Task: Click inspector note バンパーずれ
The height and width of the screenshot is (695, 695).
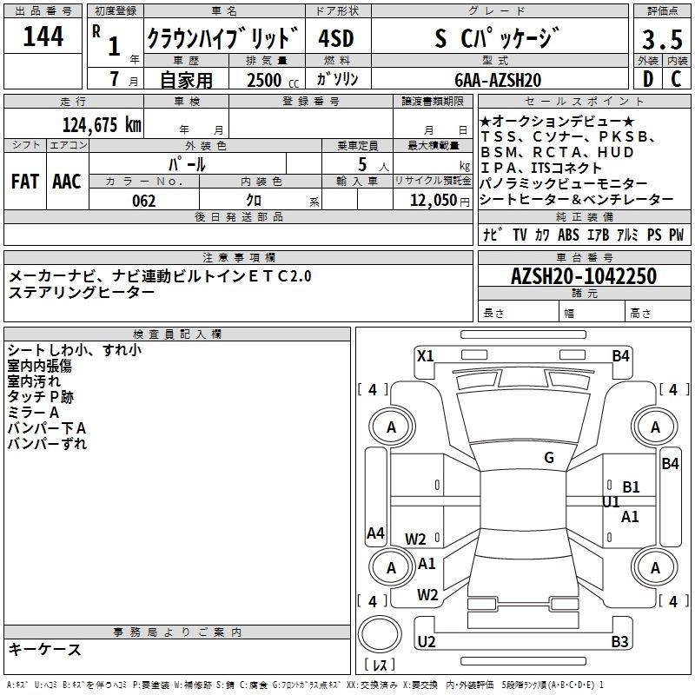Action: click(x=47, y=444)
